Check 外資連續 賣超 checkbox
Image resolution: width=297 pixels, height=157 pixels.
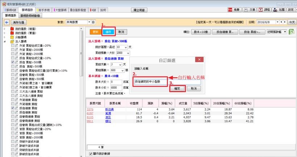point(13,104)
